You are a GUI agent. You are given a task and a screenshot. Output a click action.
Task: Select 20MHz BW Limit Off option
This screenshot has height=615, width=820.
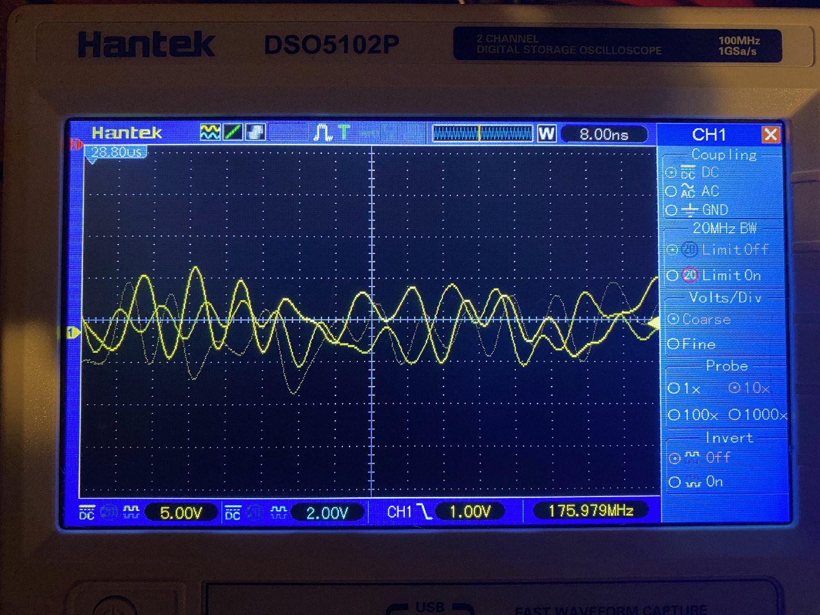tap(673, 249)
